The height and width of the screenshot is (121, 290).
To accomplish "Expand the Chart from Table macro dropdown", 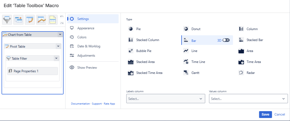I will pyautogui.click(x=60, y=34).
